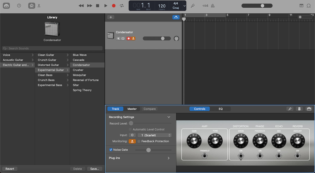Click the Save... button
The height and width of the screenshot is (173, 315).
point(95,169)
